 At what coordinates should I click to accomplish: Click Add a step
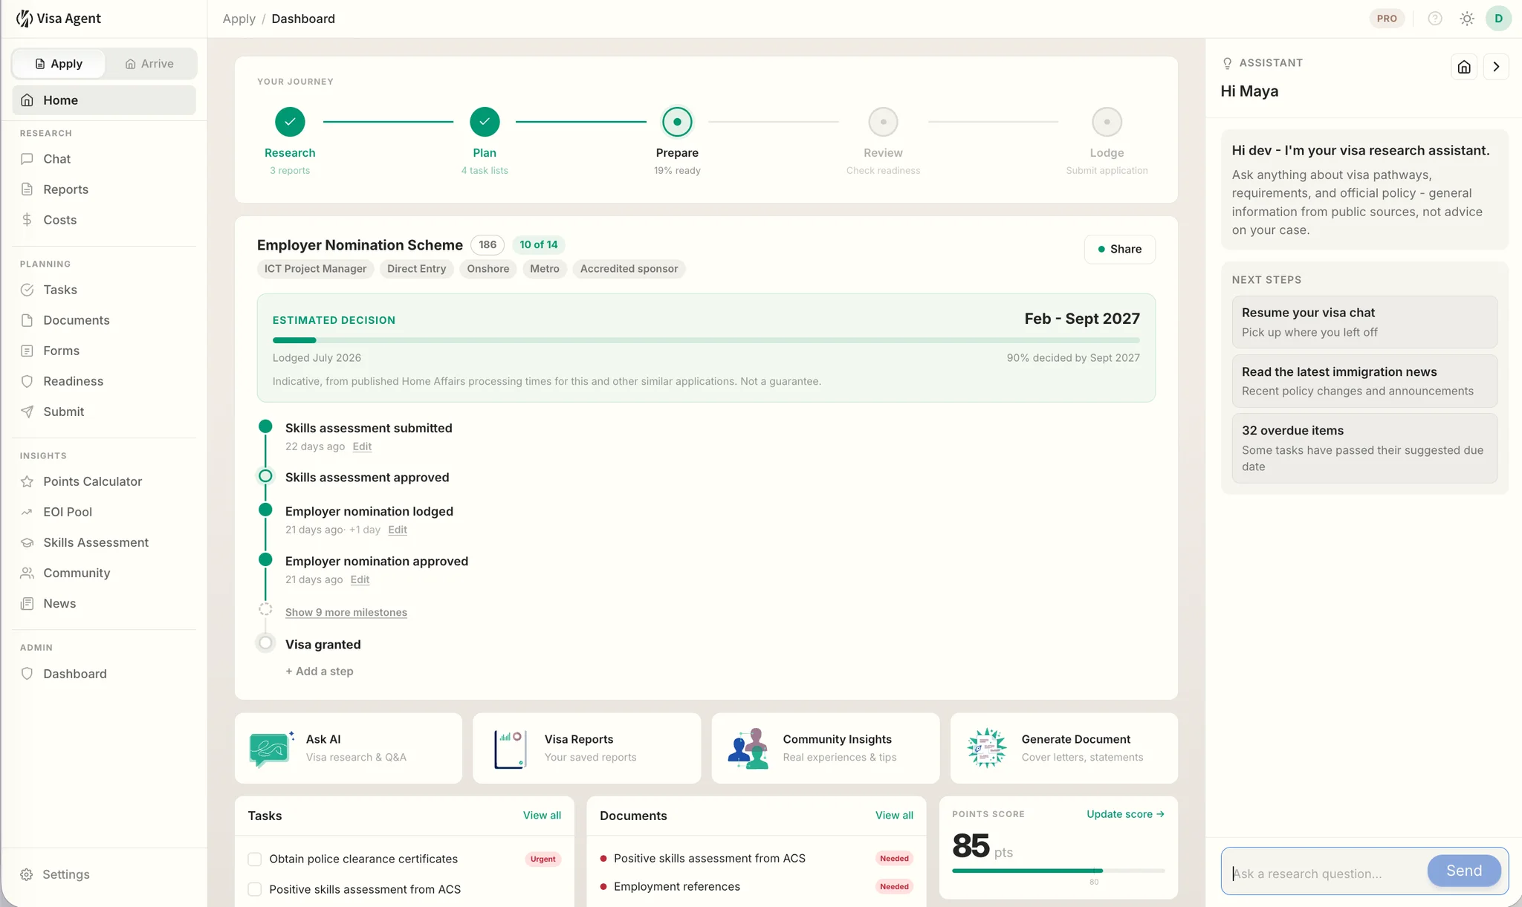click(x=320, y=671)
